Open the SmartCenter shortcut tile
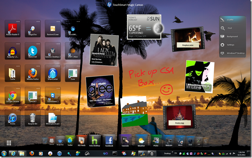 pyautogui.click(x=53, y=73)
